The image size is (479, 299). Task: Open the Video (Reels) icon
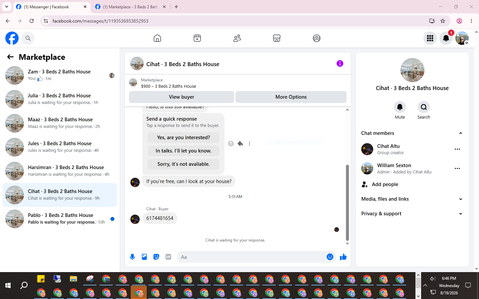(197, 38)
